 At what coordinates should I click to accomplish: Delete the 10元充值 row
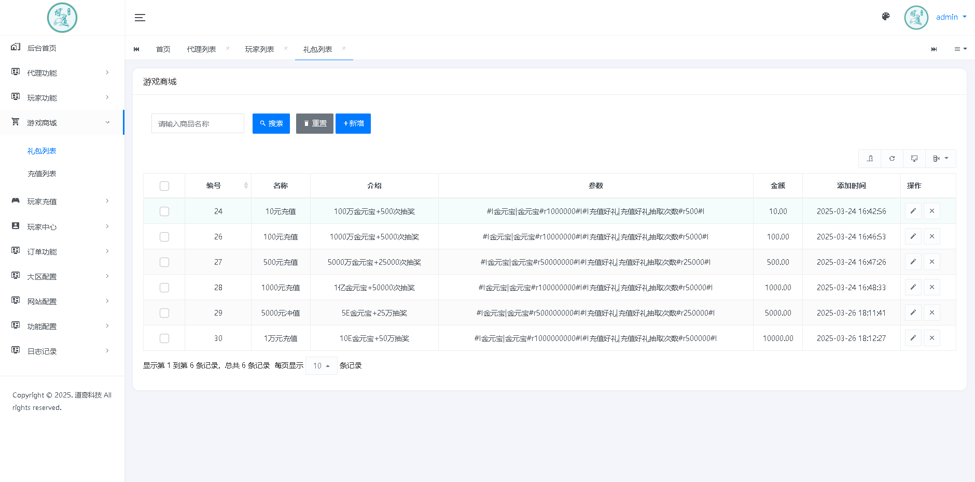932,211
